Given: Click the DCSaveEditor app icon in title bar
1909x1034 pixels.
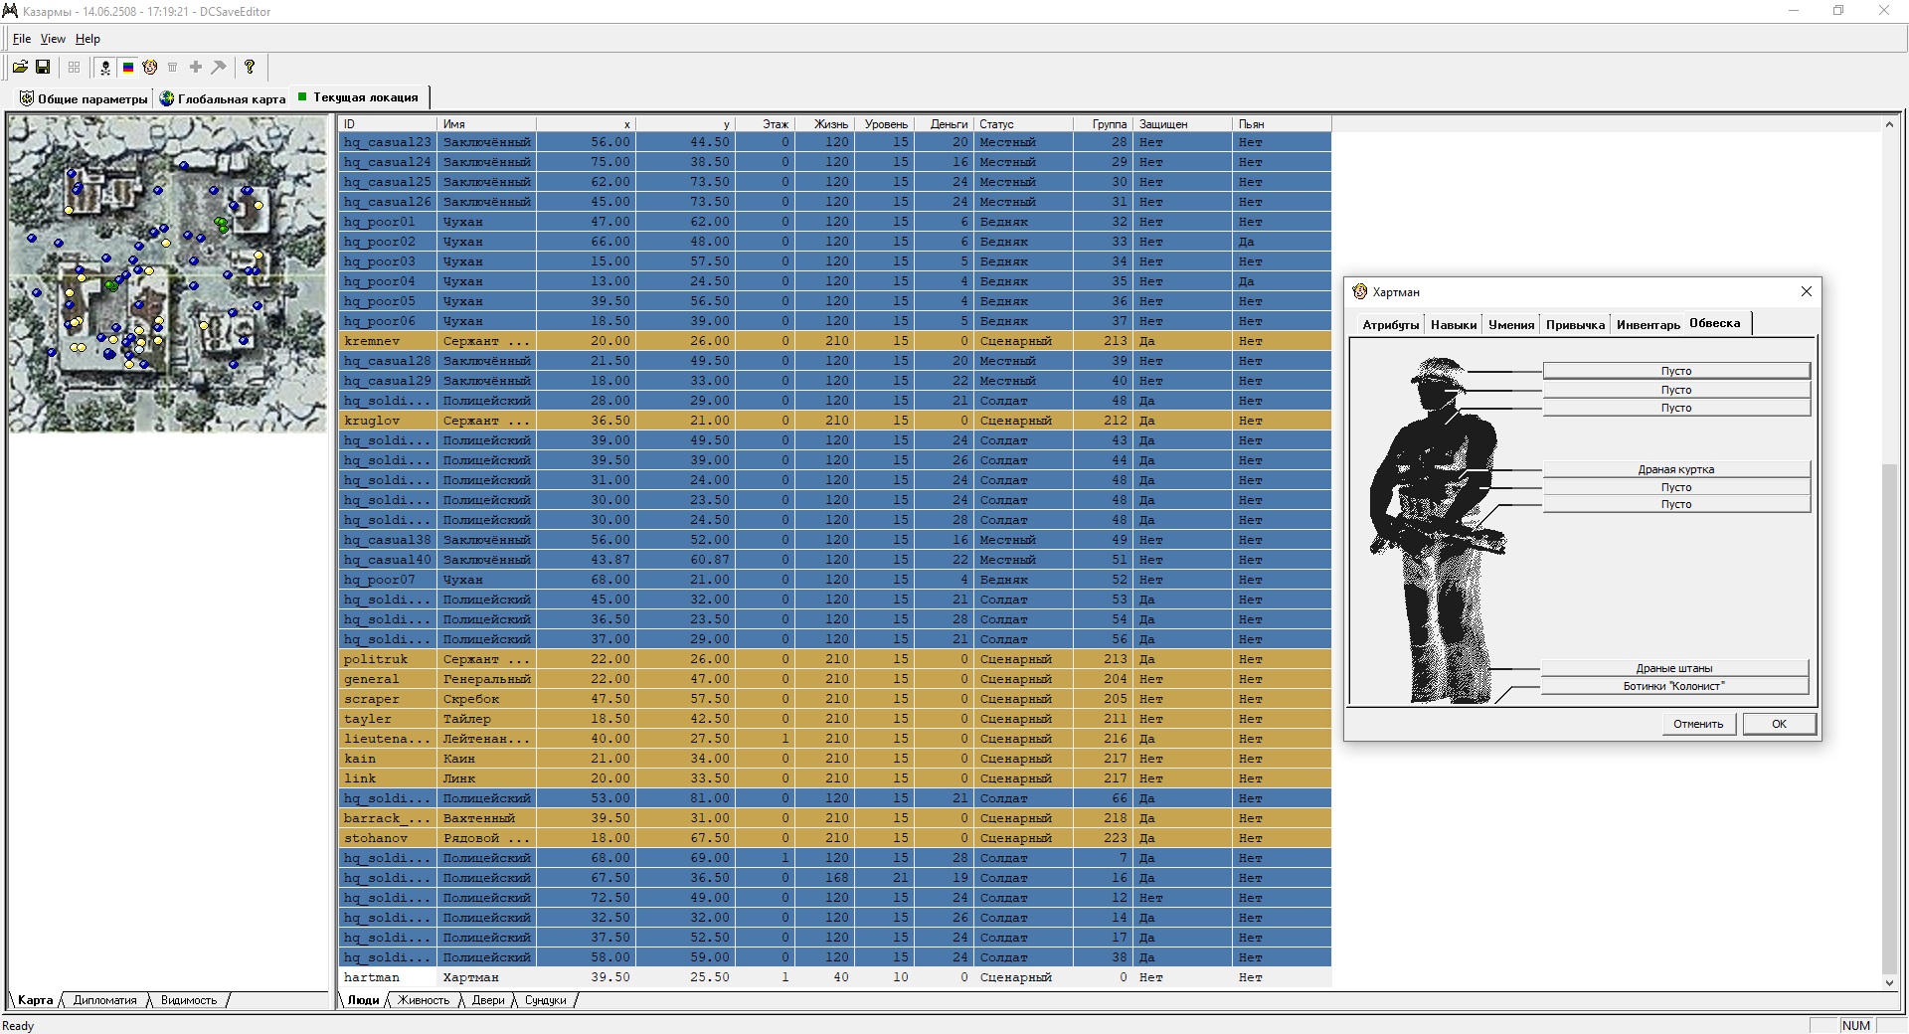Looking at the screenshot, I should [10, 11].
